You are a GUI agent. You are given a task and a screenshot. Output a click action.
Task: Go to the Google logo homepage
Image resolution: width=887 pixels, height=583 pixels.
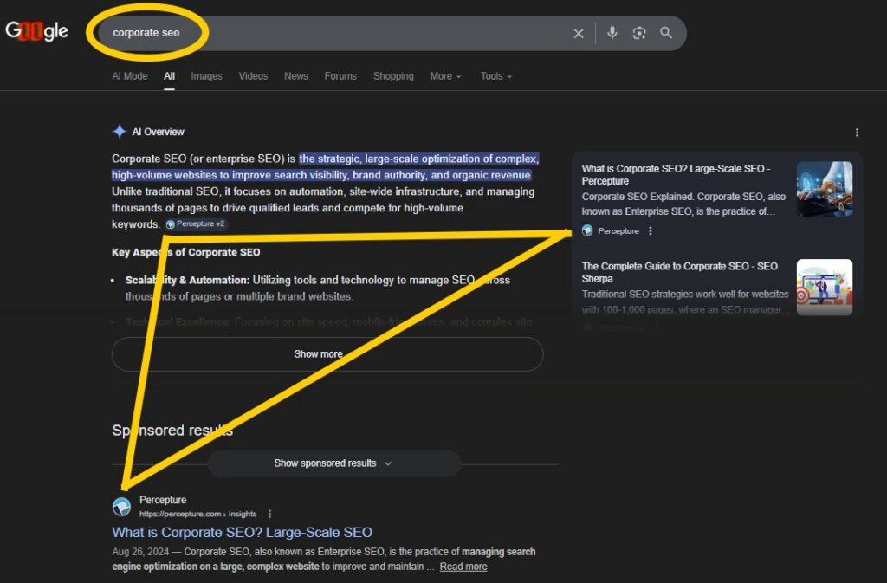[x=36, y=32]
